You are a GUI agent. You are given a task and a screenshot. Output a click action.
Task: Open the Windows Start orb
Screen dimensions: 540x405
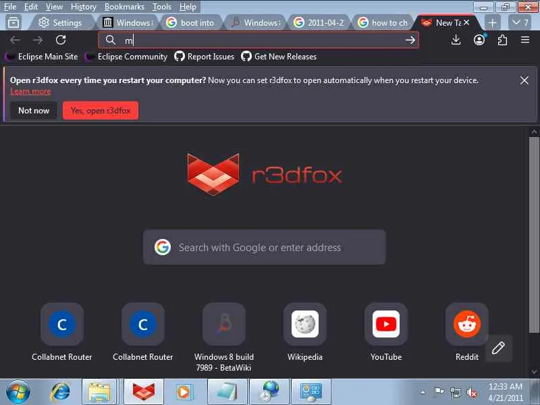[18, 392]
